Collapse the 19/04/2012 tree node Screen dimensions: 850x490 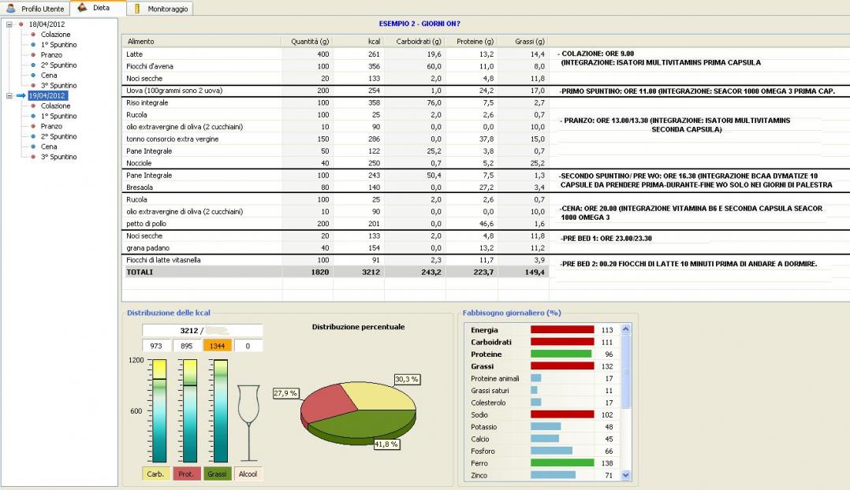[9, 95]
